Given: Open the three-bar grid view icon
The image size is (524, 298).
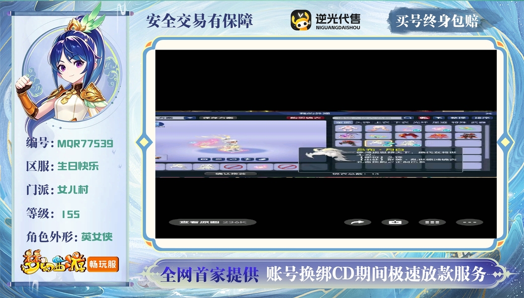Looking at the screenshot, I should click(432, 222).
